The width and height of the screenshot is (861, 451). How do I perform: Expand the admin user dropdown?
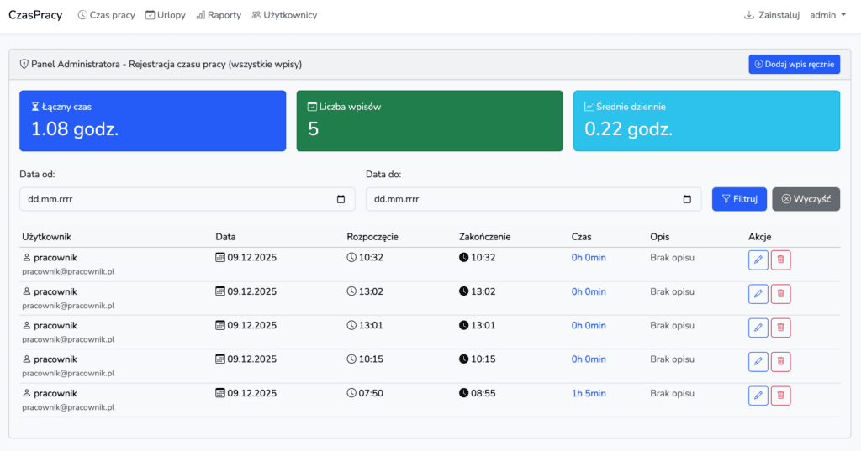point(827,15)
